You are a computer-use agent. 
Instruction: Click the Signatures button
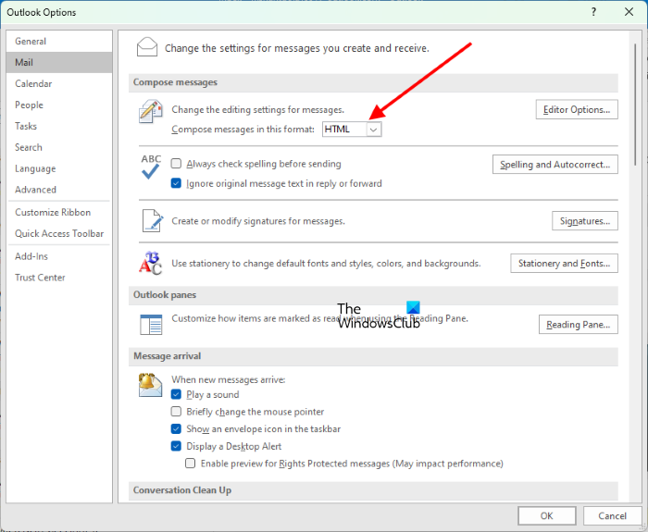click(x=585, y=221)
